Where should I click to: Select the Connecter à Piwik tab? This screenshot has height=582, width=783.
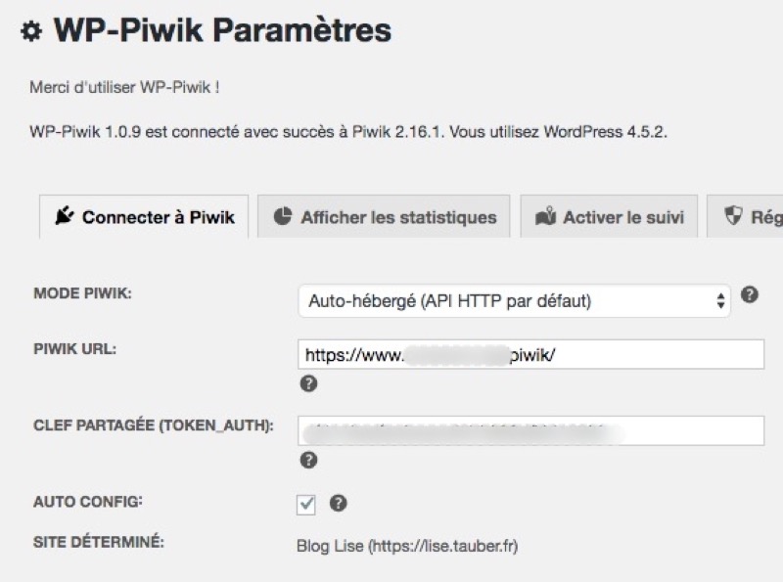click(144, 216)
